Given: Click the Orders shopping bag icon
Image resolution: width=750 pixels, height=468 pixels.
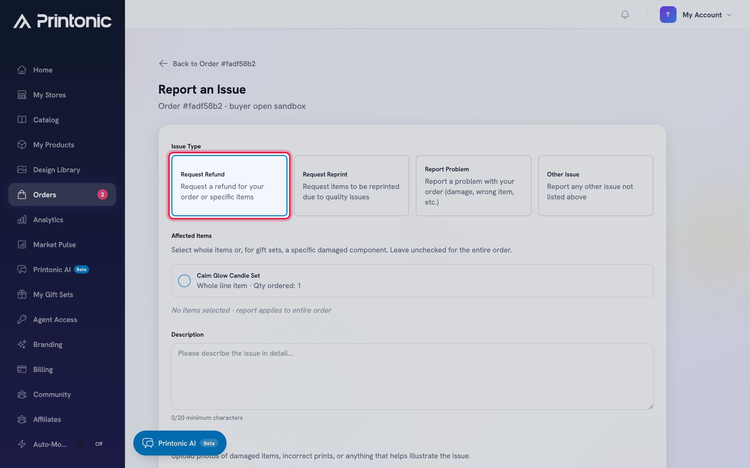Looking at the screenshot, I should (22, 194).
